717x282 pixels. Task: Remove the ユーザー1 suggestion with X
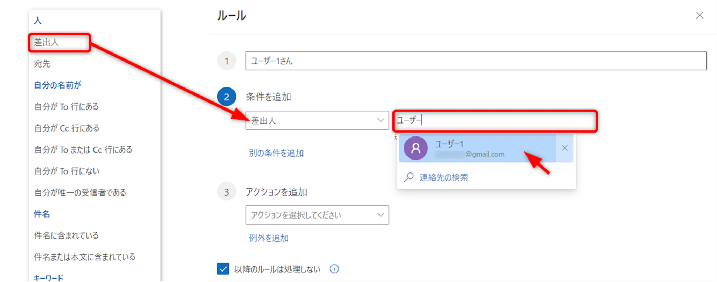[564, 148]
